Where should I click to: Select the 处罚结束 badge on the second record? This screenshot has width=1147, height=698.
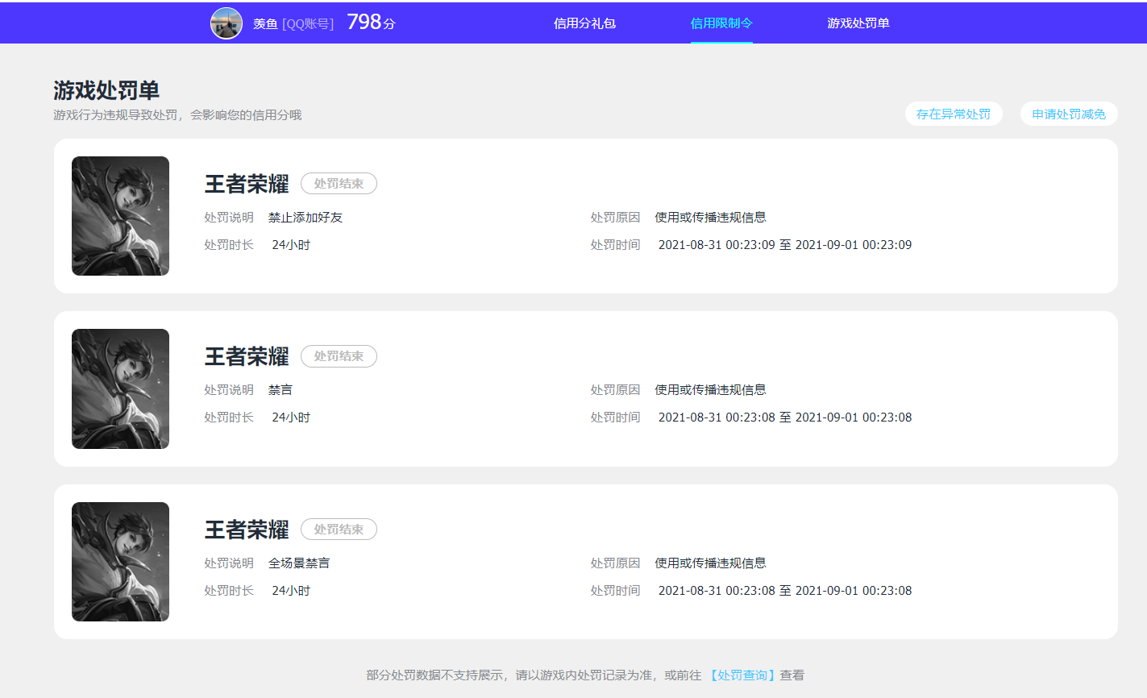click(339, 355)
